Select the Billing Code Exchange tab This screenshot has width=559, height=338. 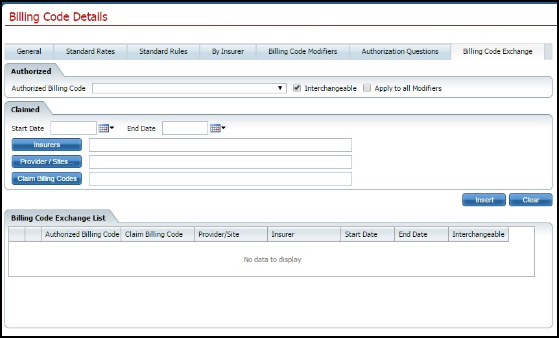[x=497, y=51]
